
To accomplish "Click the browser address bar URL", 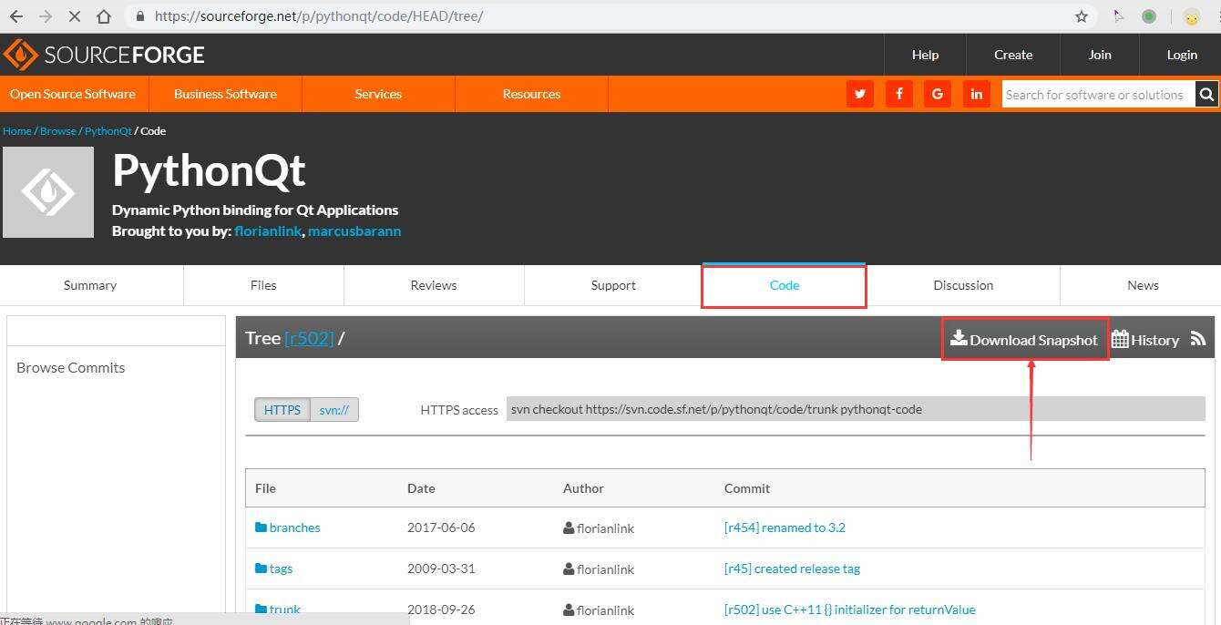I will pos(319,16).
